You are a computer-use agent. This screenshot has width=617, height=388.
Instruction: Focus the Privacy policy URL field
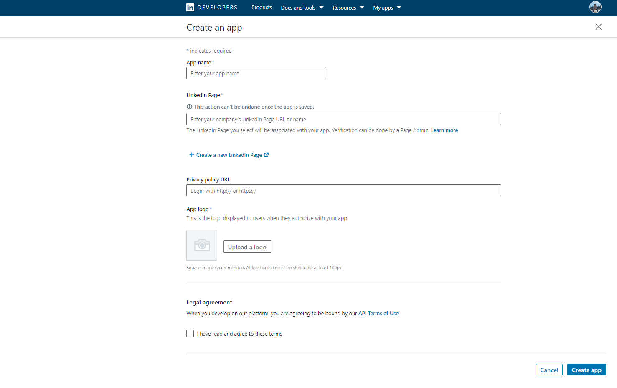click(344, 191)
